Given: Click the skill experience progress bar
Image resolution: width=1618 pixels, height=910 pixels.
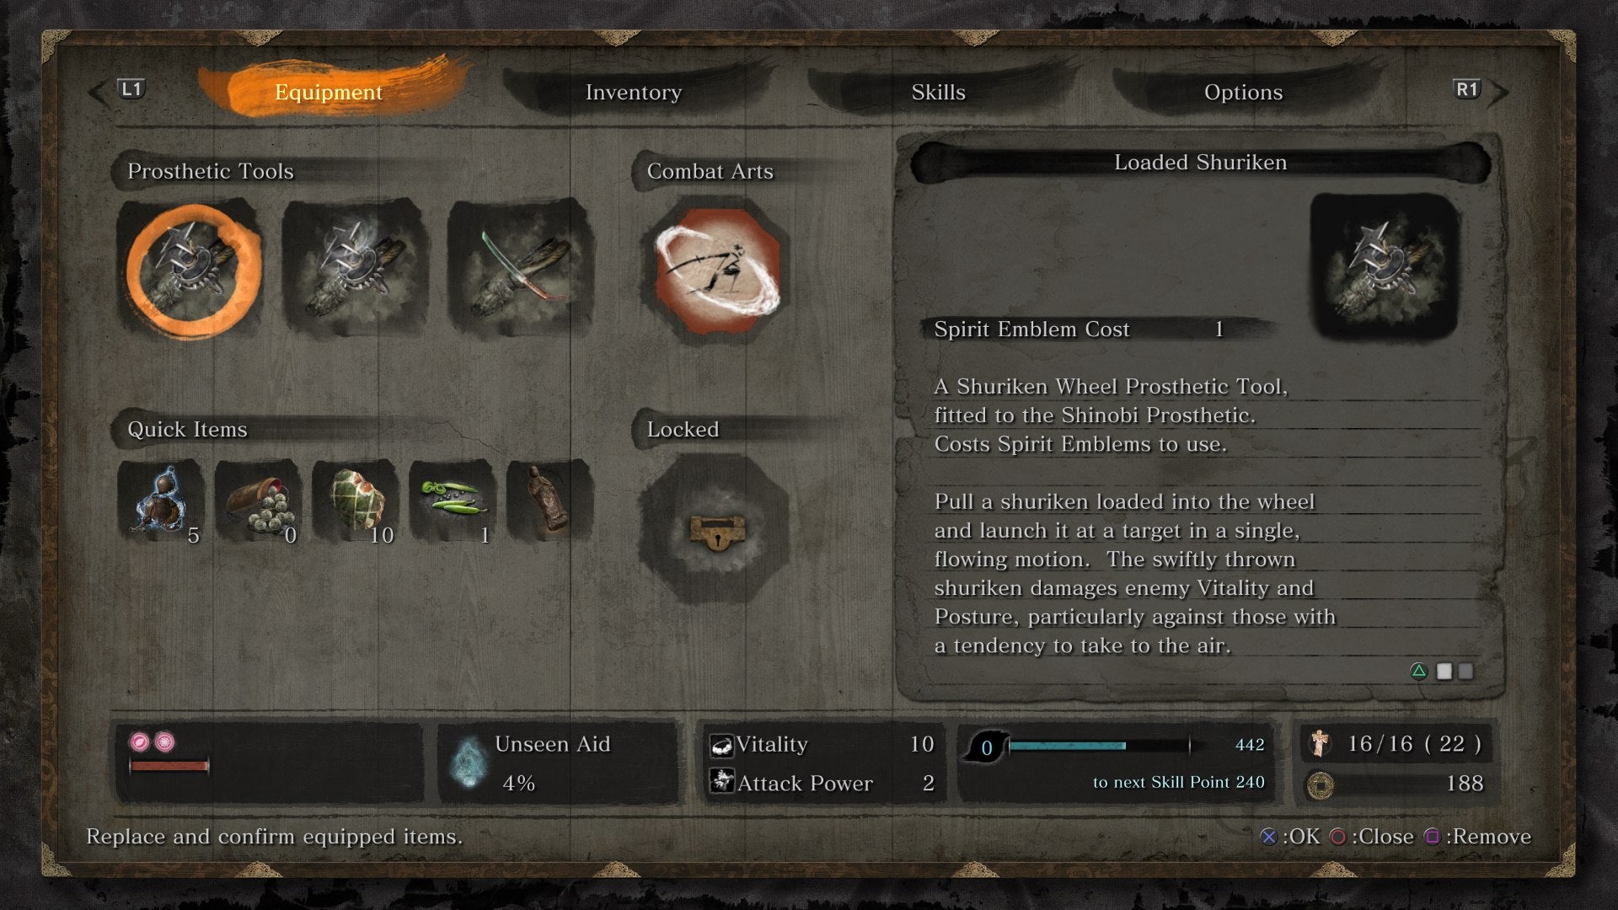Looking at the screenshot, I should point(1100,746).
